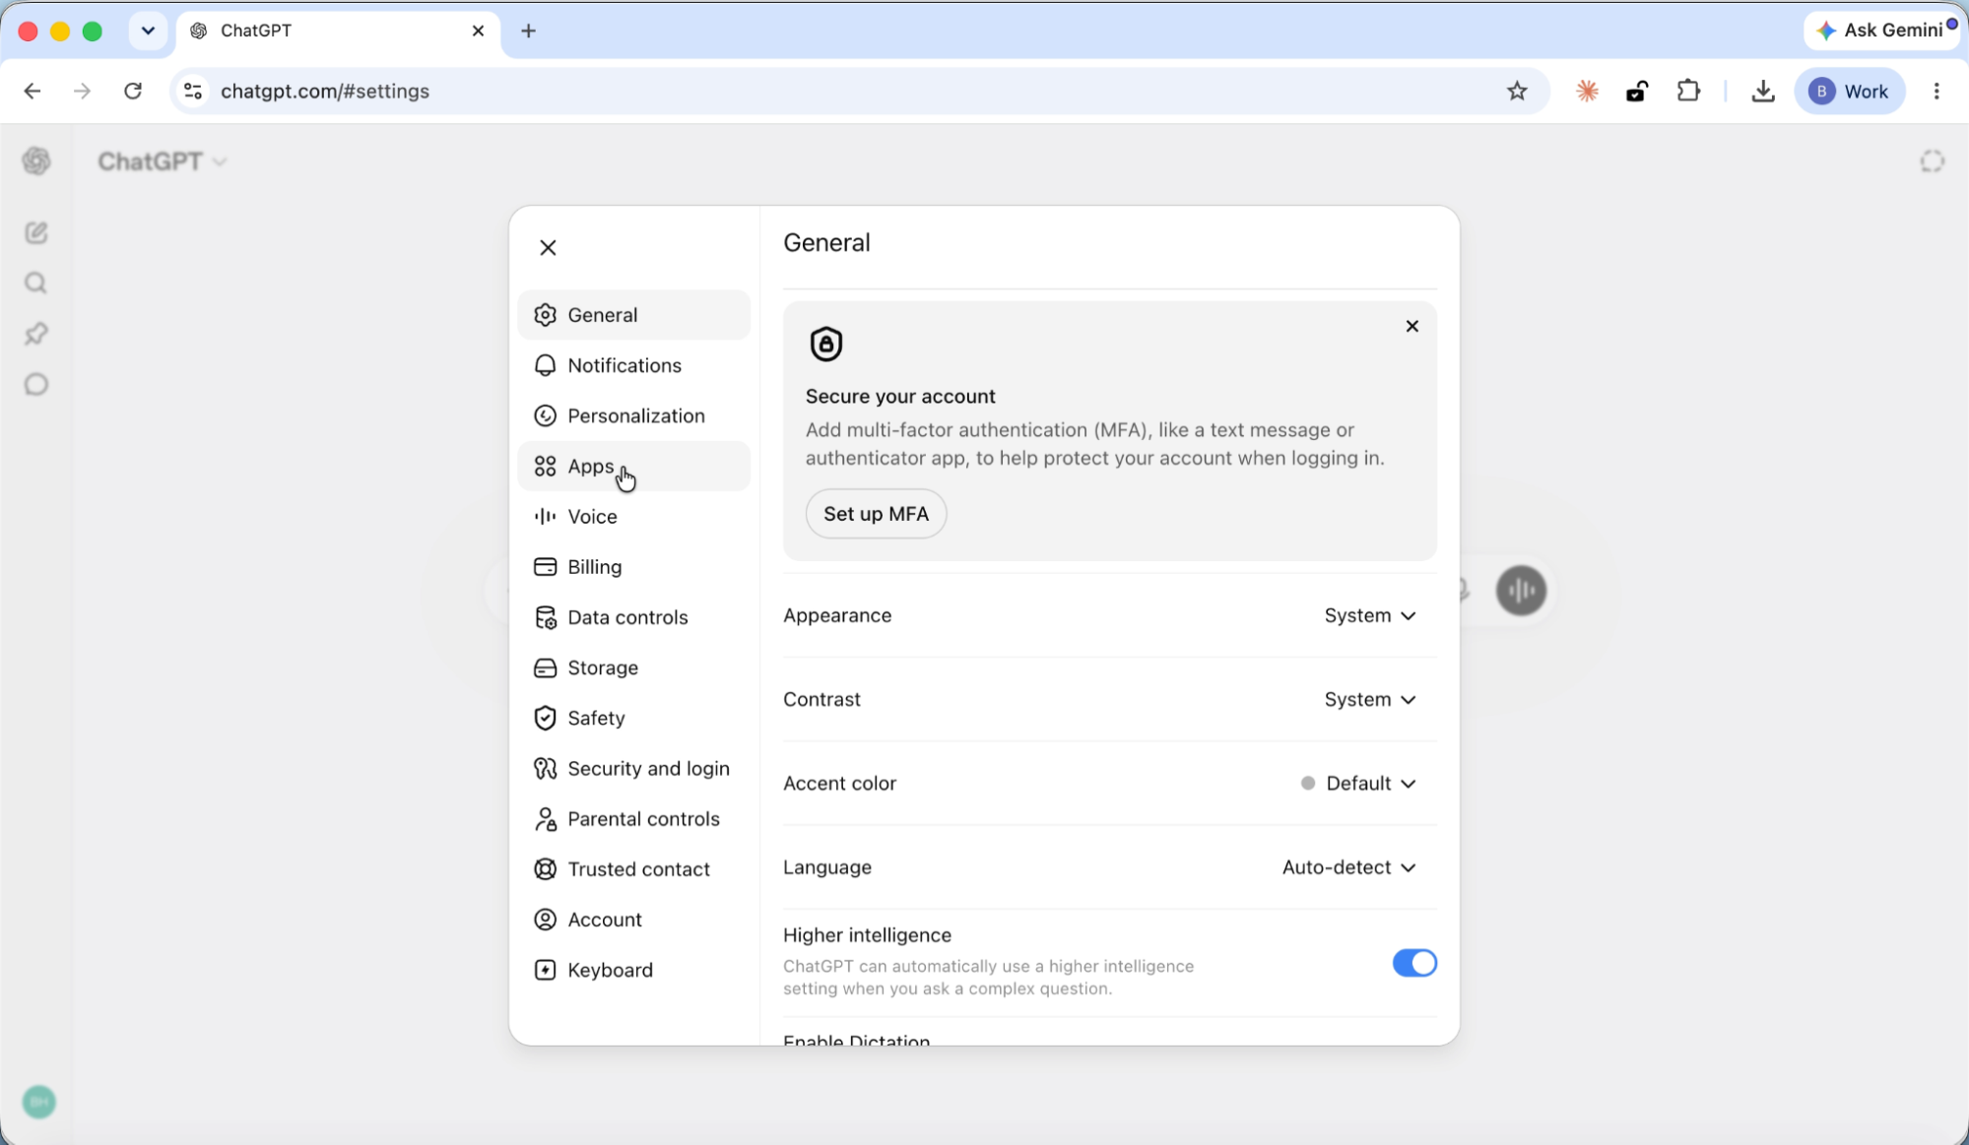
Task: Open the Language Auto-detect dropdown
Action: (1348, 867)
